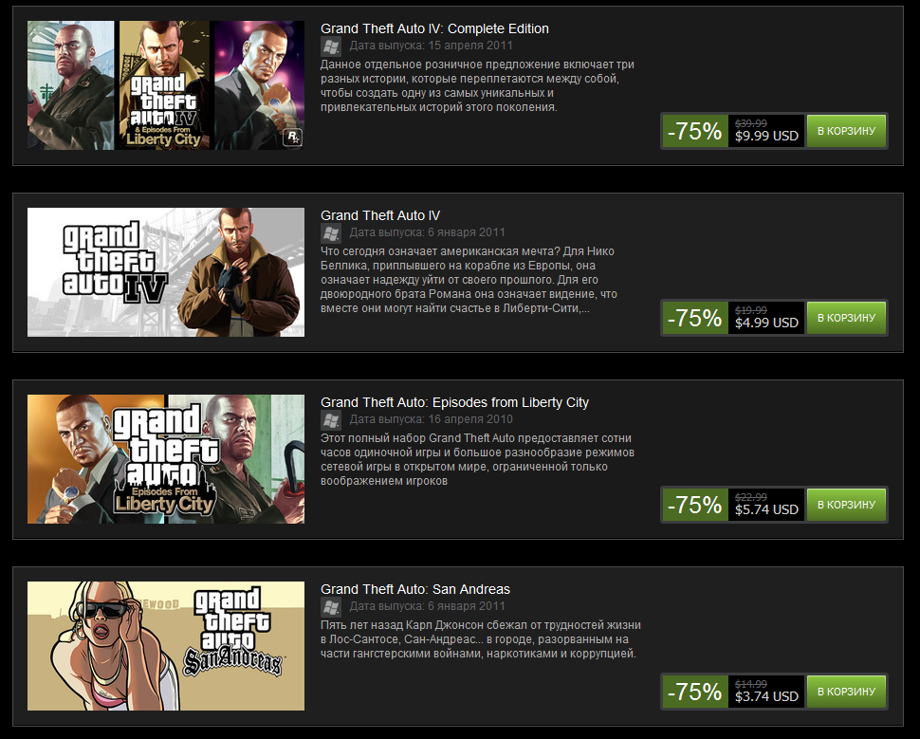920x739 pixels.
Task: Click Windows icon under Episodes from Liberty City
Action: 331,419
